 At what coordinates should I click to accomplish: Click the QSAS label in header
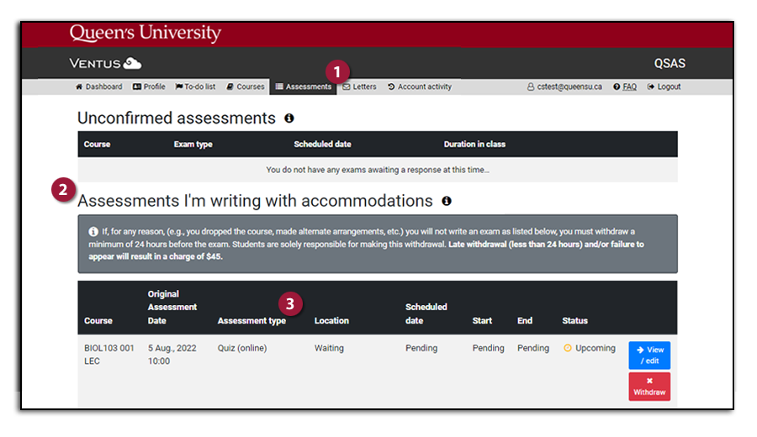pyautogui.click(x=670, y=64)
